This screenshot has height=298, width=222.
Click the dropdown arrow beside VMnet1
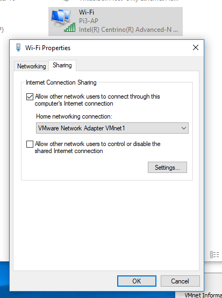(183, 128)
